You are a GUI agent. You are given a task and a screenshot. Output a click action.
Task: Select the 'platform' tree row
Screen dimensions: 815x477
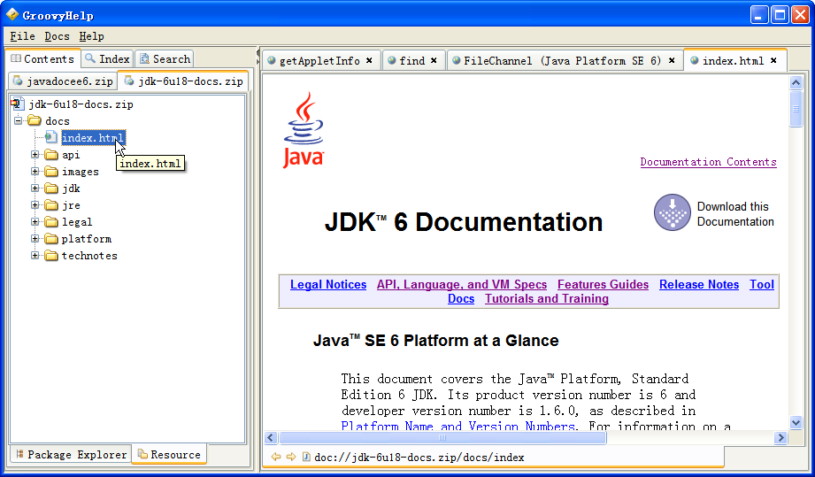pos(87,239)
